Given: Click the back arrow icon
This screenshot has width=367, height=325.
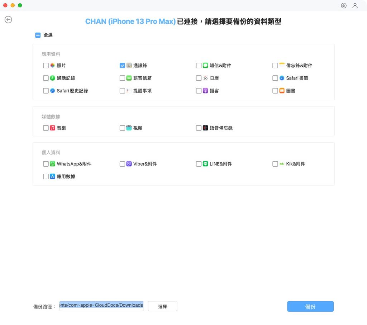Looking at the screenshot, I should (x=9, y=20).
